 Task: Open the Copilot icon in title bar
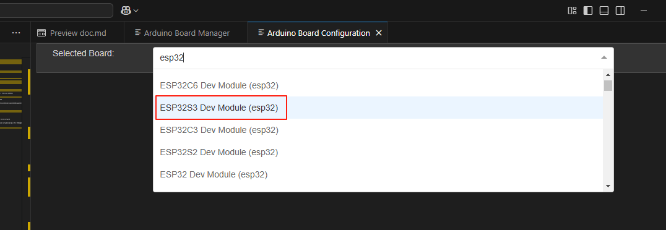126,11
